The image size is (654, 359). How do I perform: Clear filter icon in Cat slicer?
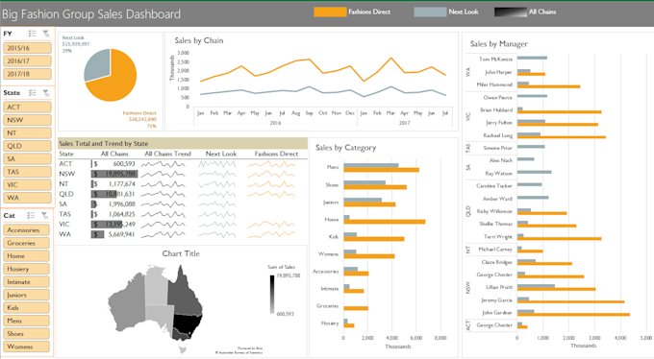click(44, 215)
